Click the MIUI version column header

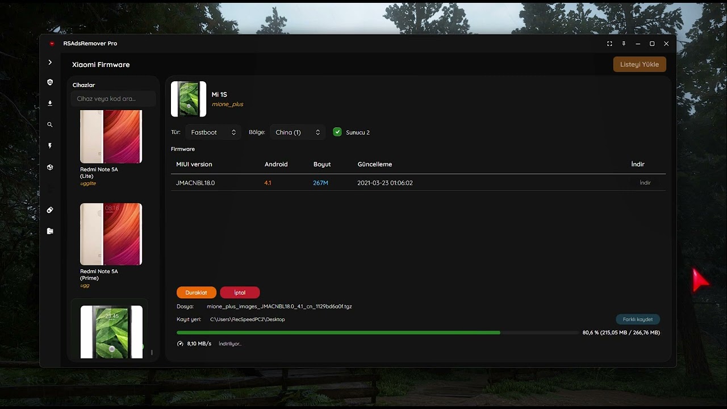[194, 164]
